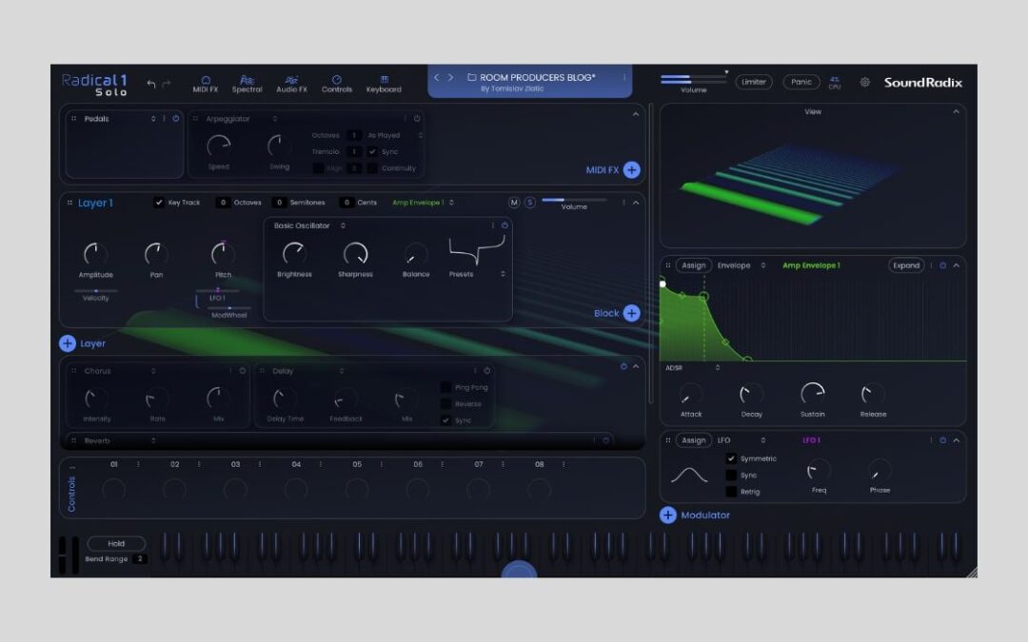The image size is (1028, 642).
Task: Toggle the Key Track checkbox
Action: click(x=159, y=203)
